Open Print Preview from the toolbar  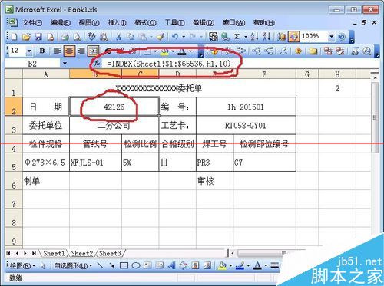click(x=77, y=37)
